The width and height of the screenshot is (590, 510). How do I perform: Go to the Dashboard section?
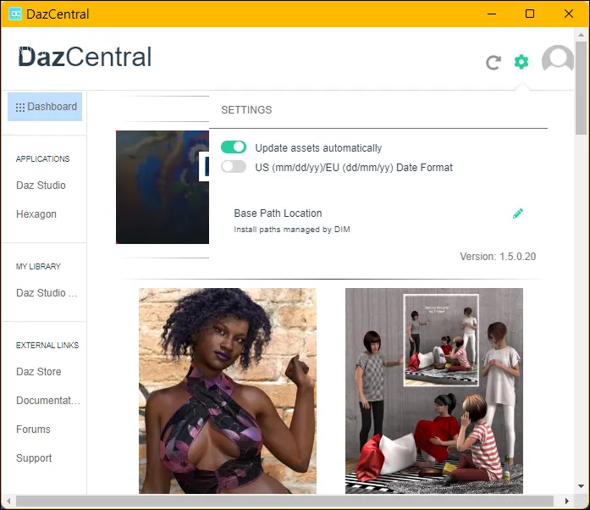[45, 107]
